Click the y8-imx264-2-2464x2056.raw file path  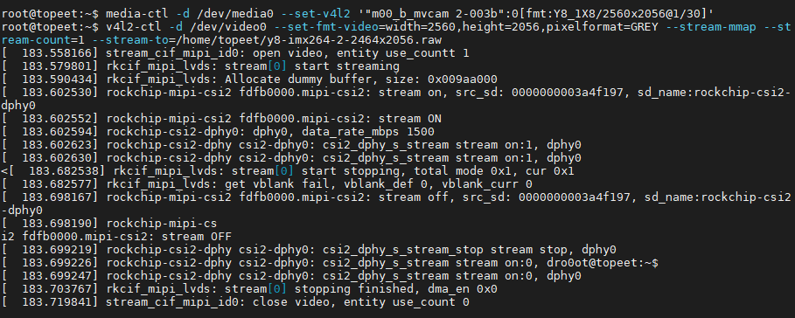309,40
